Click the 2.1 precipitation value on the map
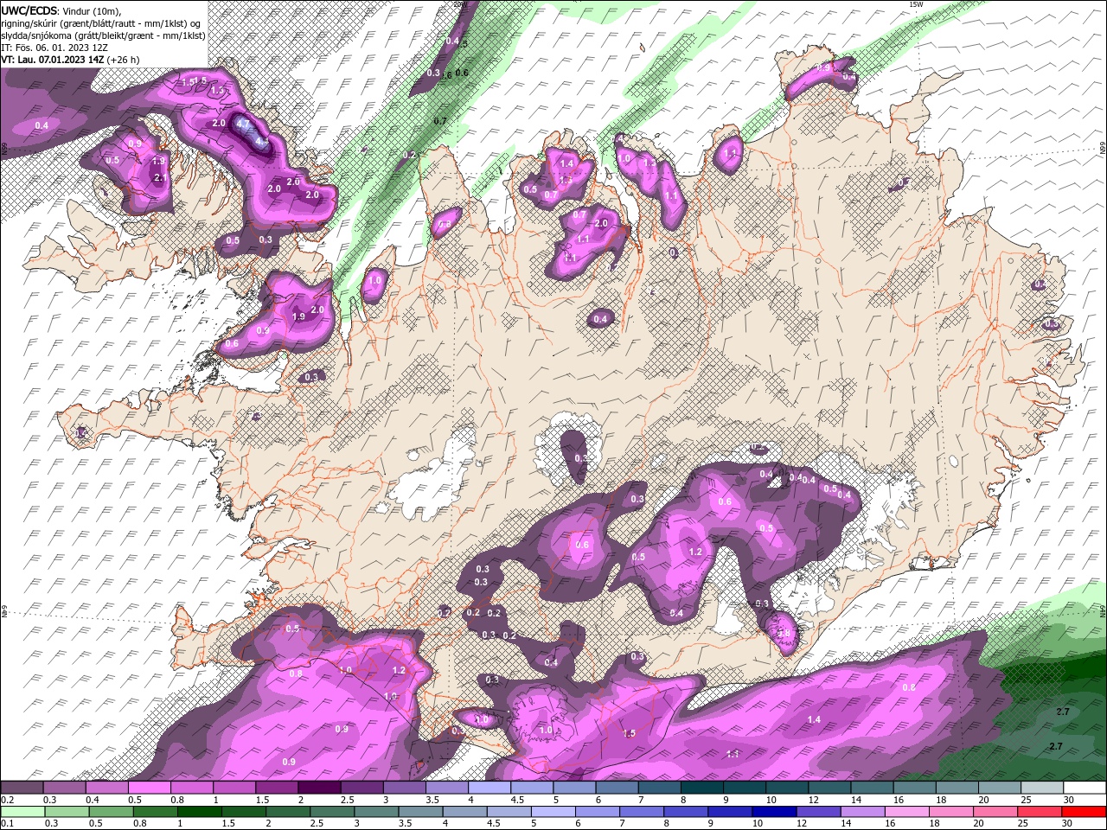The image size is (1107, 830). (x=160, y=177)
